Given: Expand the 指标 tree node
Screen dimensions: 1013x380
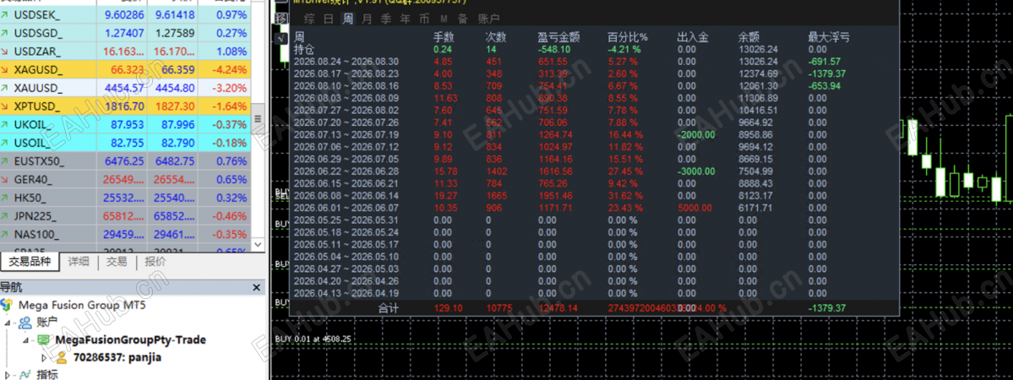Looking at the screenshot, I should click(7, 374).
